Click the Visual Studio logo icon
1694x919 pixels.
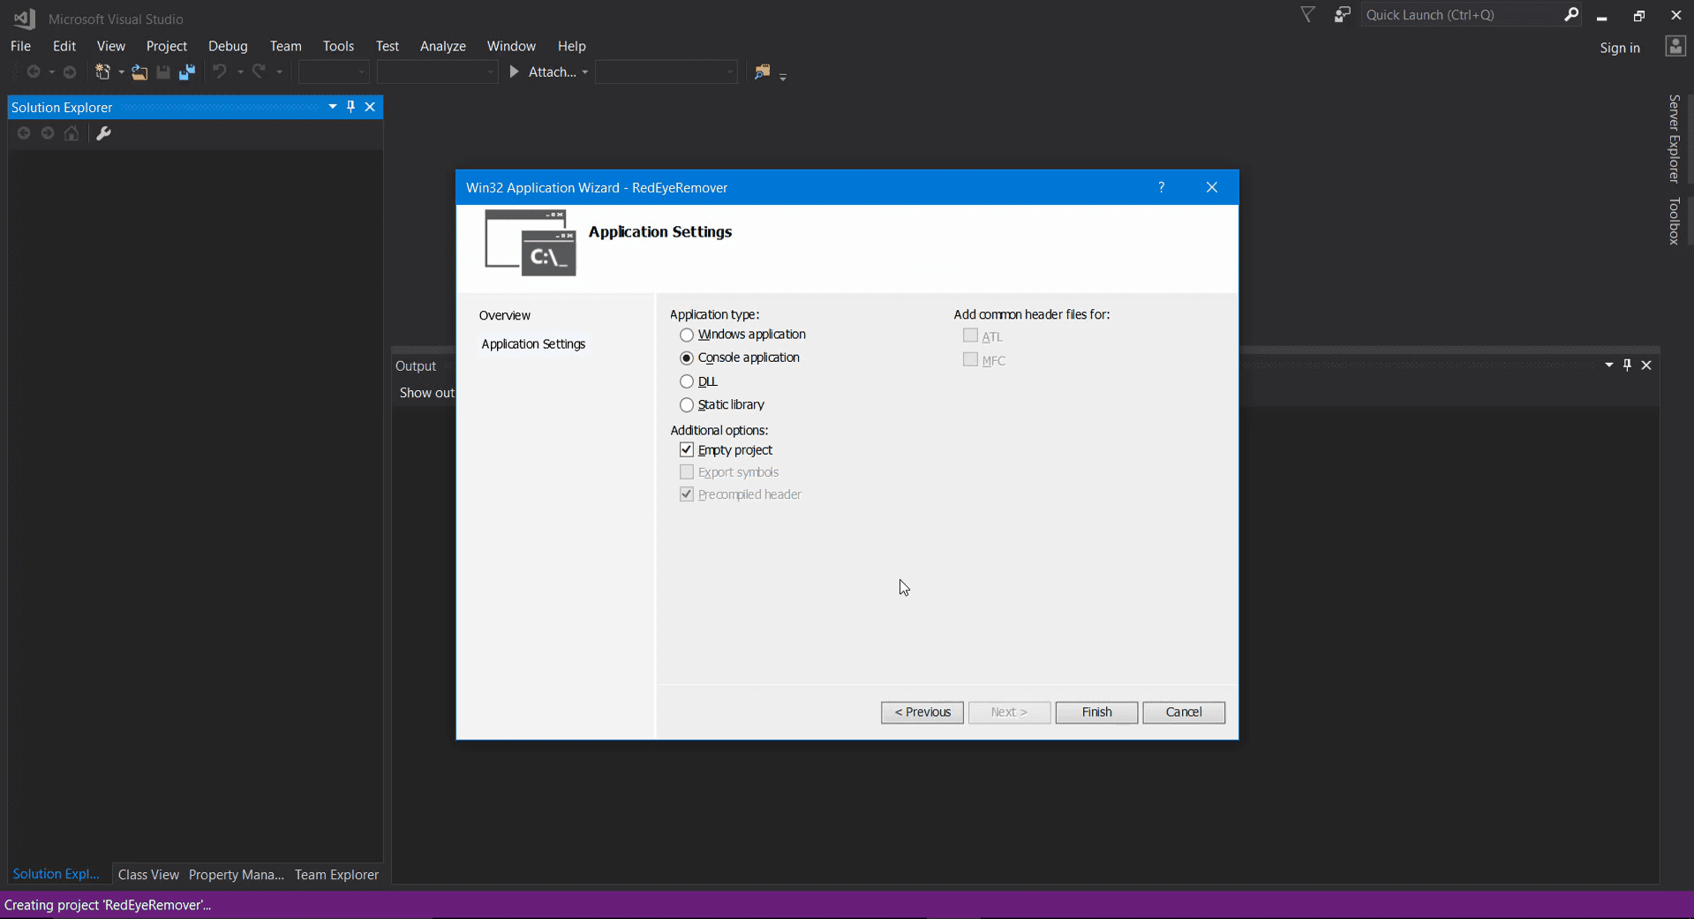(x=24, y=18)
